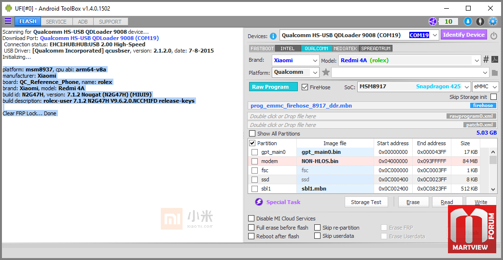
Task: Click the star favorite icon
Action: point(326,72)
